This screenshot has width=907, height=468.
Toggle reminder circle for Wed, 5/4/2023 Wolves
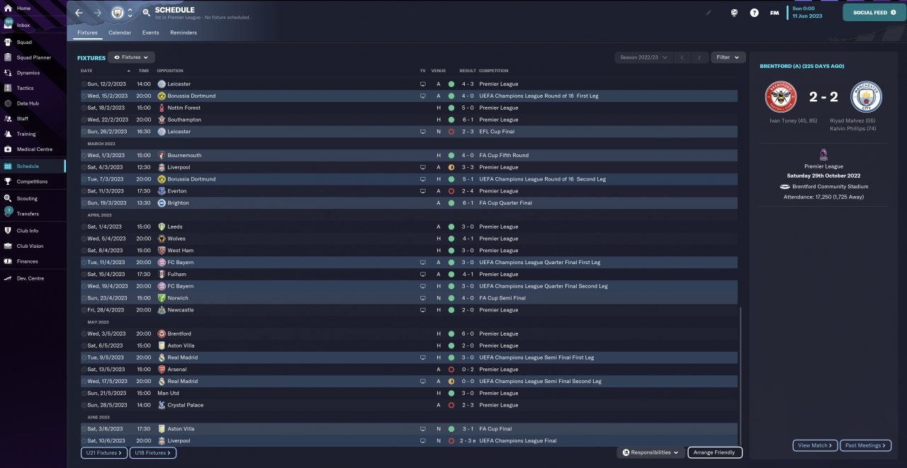[84, 239]
